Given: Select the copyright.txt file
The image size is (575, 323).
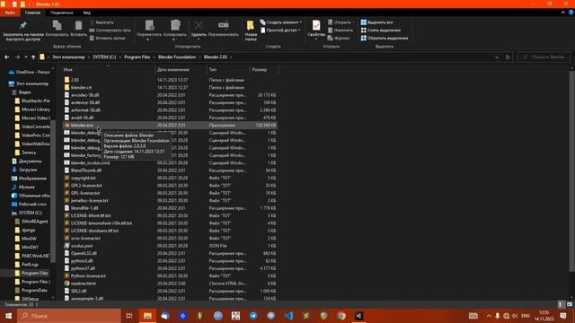Looking at the screenshot, I should tap(84, 178).
